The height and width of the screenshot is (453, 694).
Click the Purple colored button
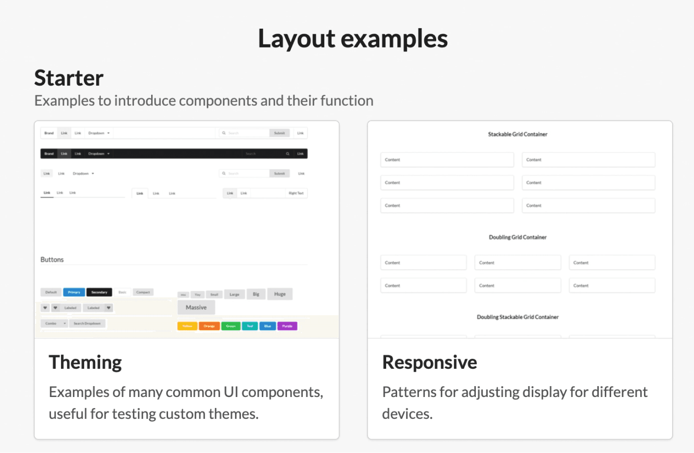tap(287, 326)
